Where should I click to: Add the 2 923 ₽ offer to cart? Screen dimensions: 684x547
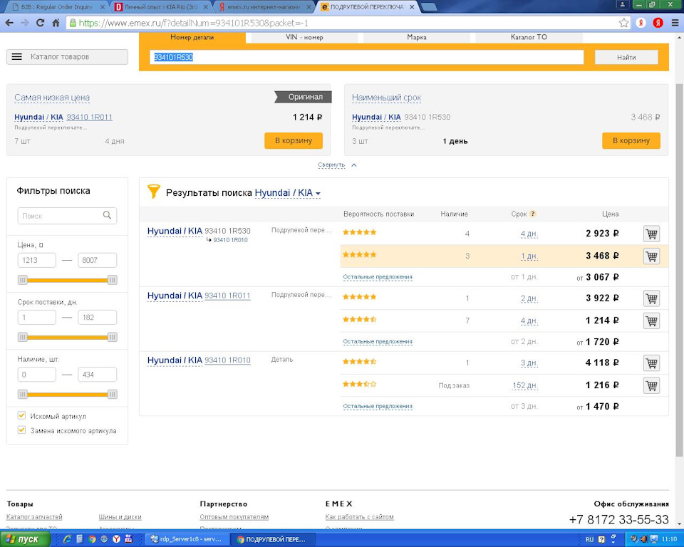(x=651, y=234)
